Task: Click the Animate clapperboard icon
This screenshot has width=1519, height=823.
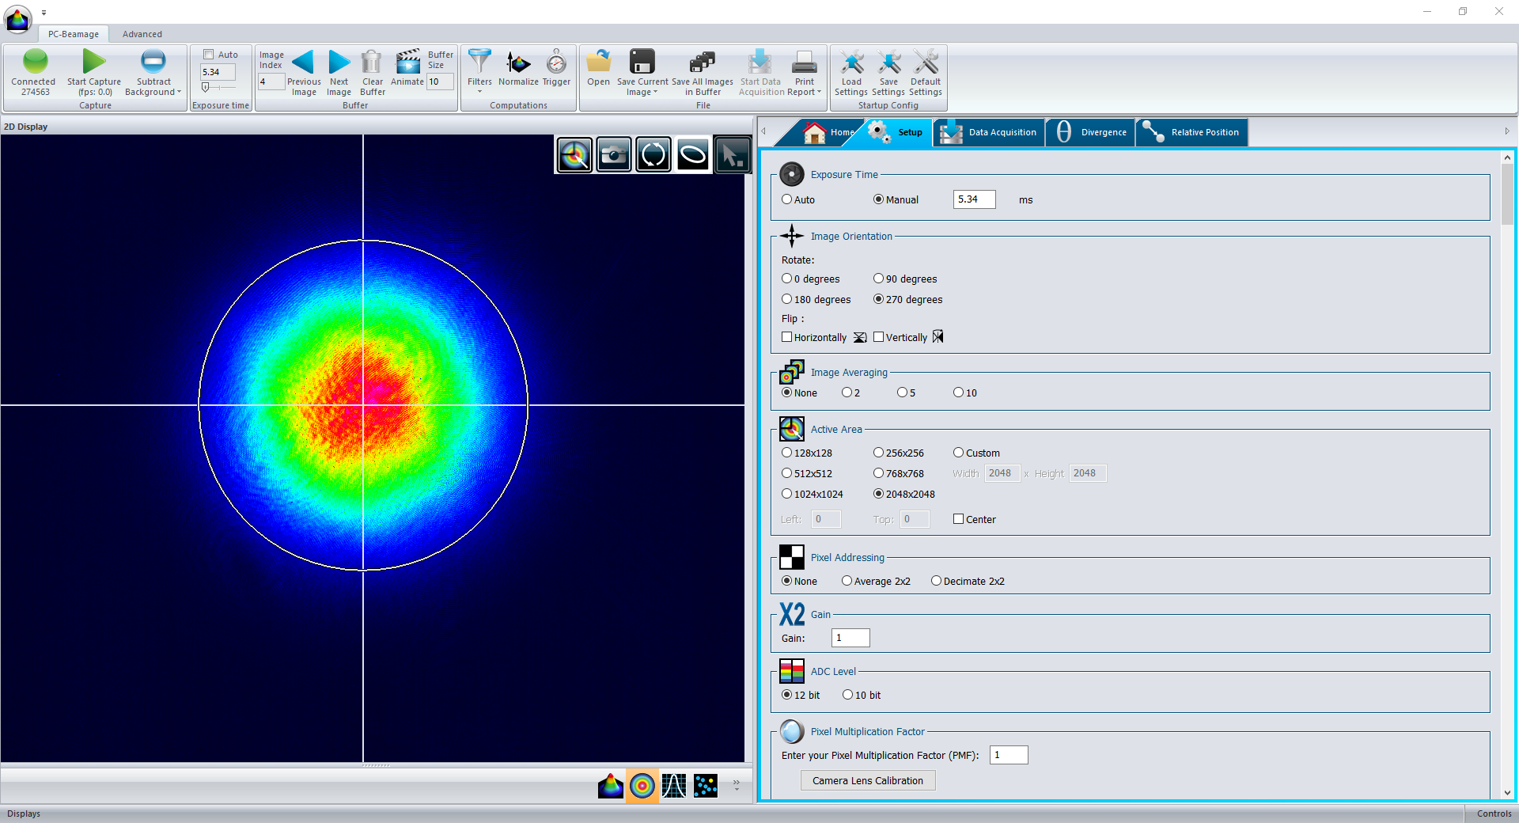Action: coord(407,62)
